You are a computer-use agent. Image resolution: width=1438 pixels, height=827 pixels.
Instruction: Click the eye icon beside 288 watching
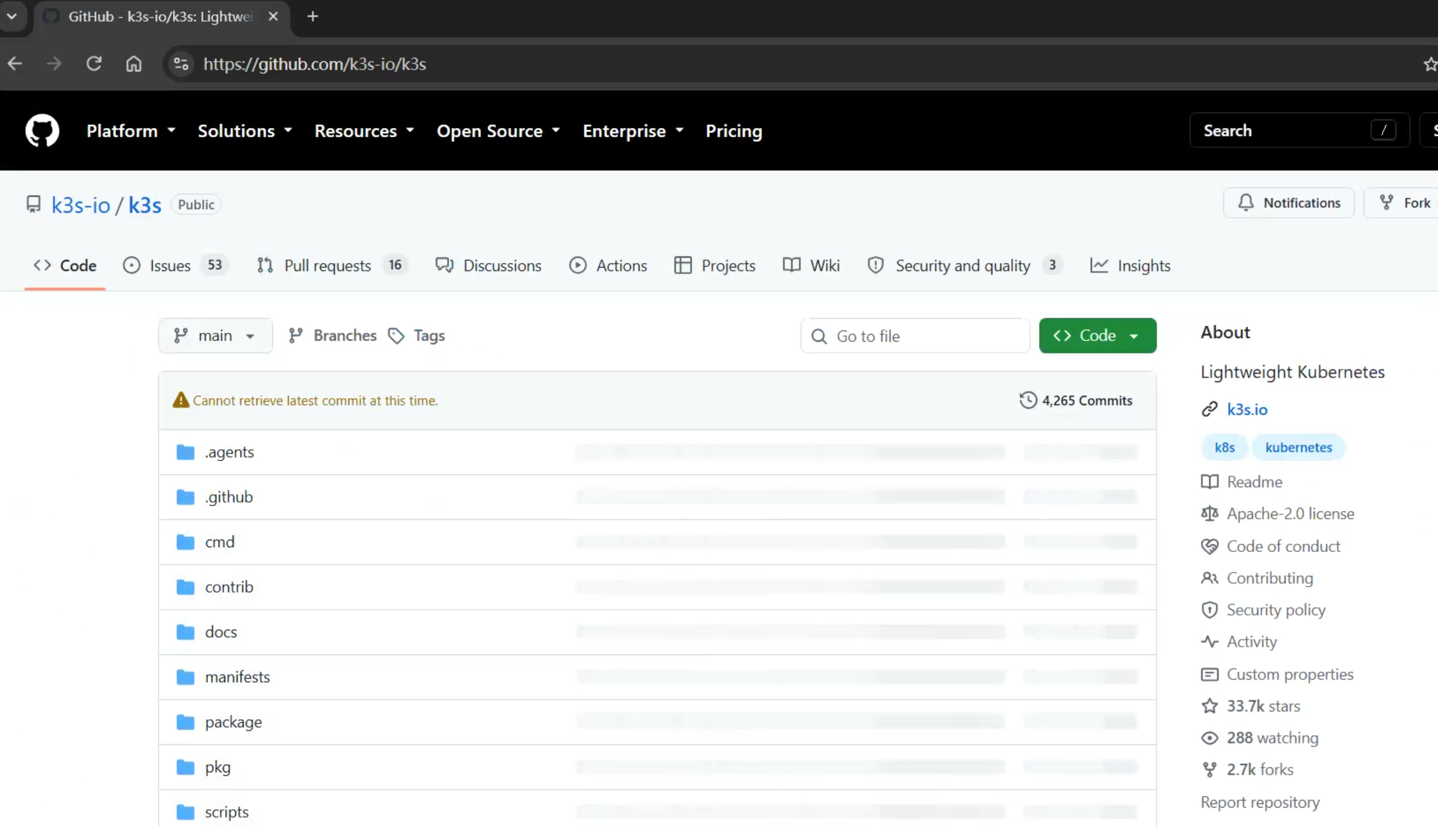pos(1209,738)
